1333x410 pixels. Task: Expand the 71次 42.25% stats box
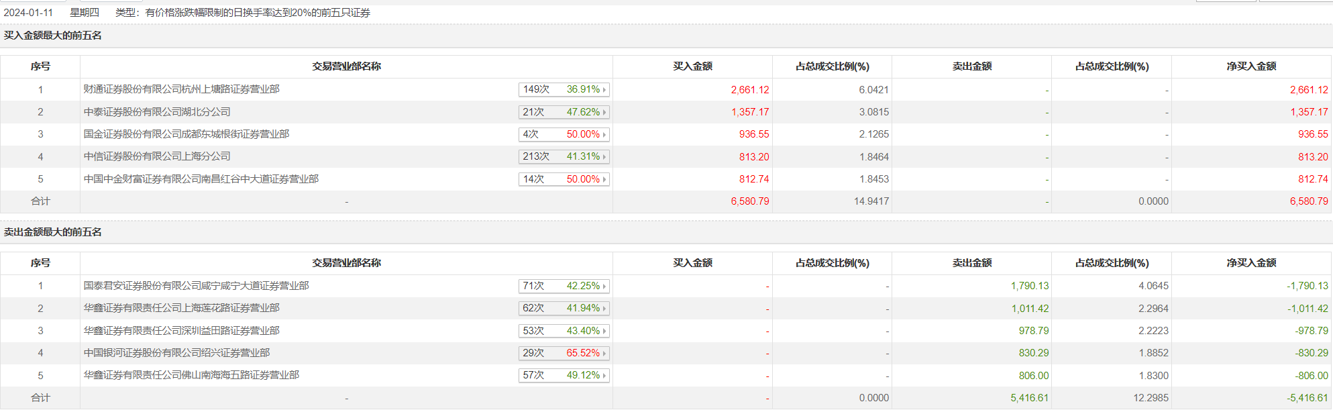point(564,286)
